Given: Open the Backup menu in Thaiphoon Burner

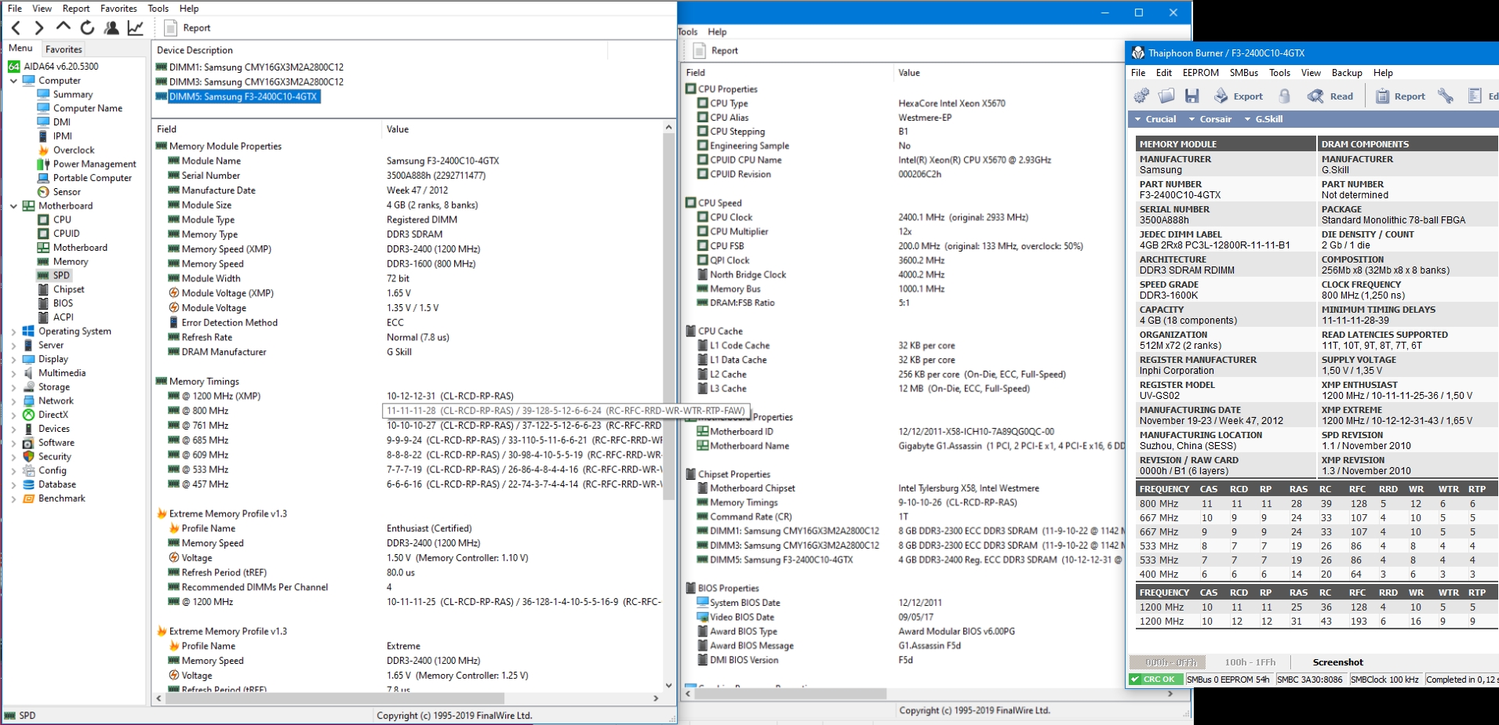Looking at the screenshot, I should [x=1347, y=73].
